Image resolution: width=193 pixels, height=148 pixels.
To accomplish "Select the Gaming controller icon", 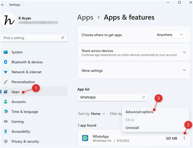I will pyautogui.click(x=6, y=122).
